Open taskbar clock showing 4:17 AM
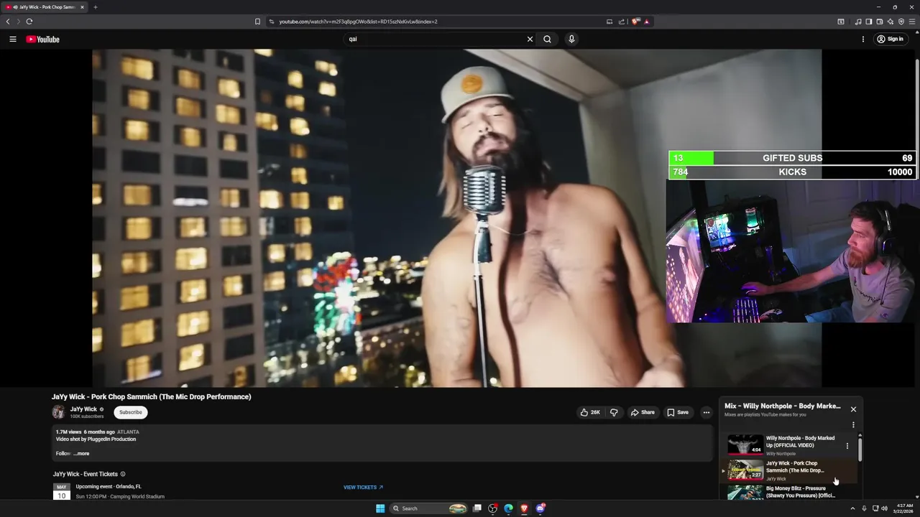This screenshot has width=920, height=517. click(x=903, y=508)
